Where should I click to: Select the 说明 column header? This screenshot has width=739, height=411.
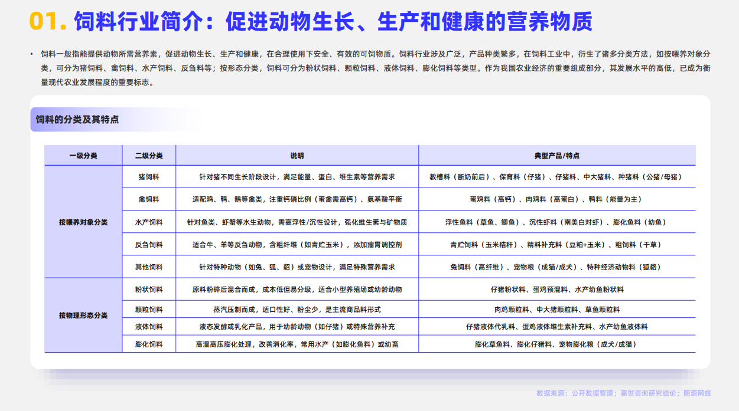[297, 156]
